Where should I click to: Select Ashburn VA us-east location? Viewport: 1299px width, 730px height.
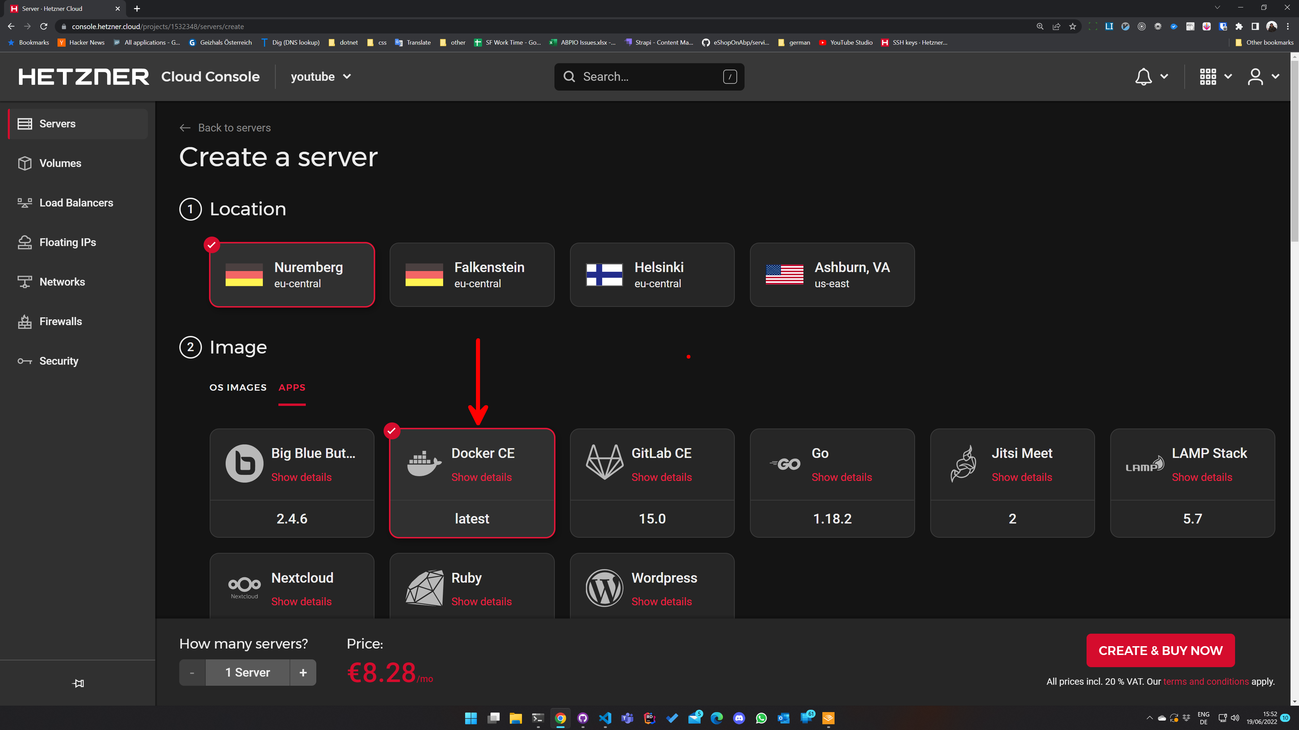tap(833, 274)
